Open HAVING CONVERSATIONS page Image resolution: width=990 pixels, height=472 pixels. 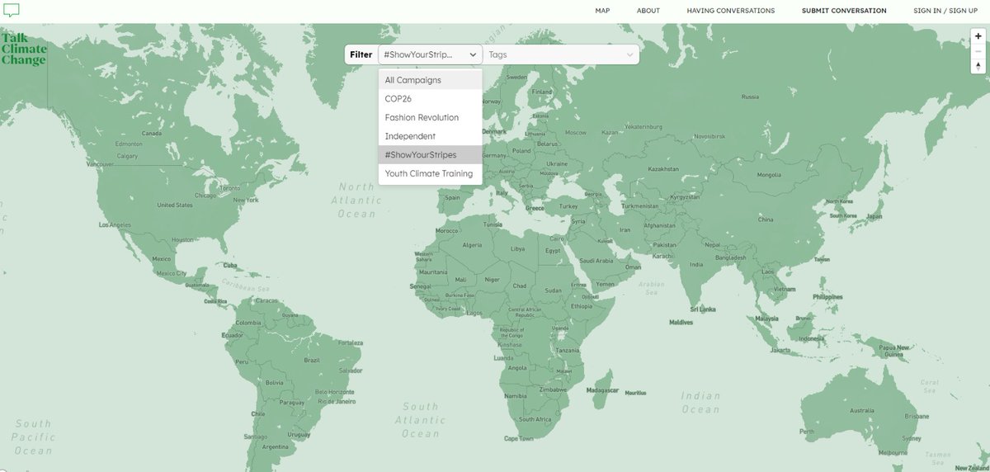coord(731,11)
